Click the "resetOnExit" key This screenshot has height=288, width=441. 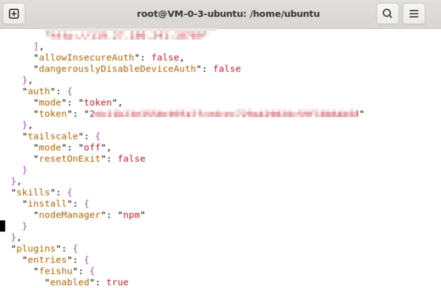(70, 159)
